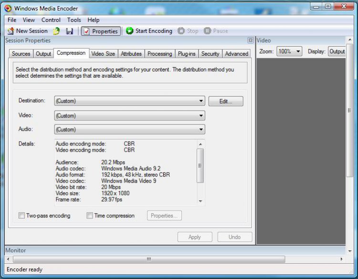Click horizontal scrollbar left arrow
Image resolution: width=358 pixels, height=279 pixels.
(x=8, y=259)
